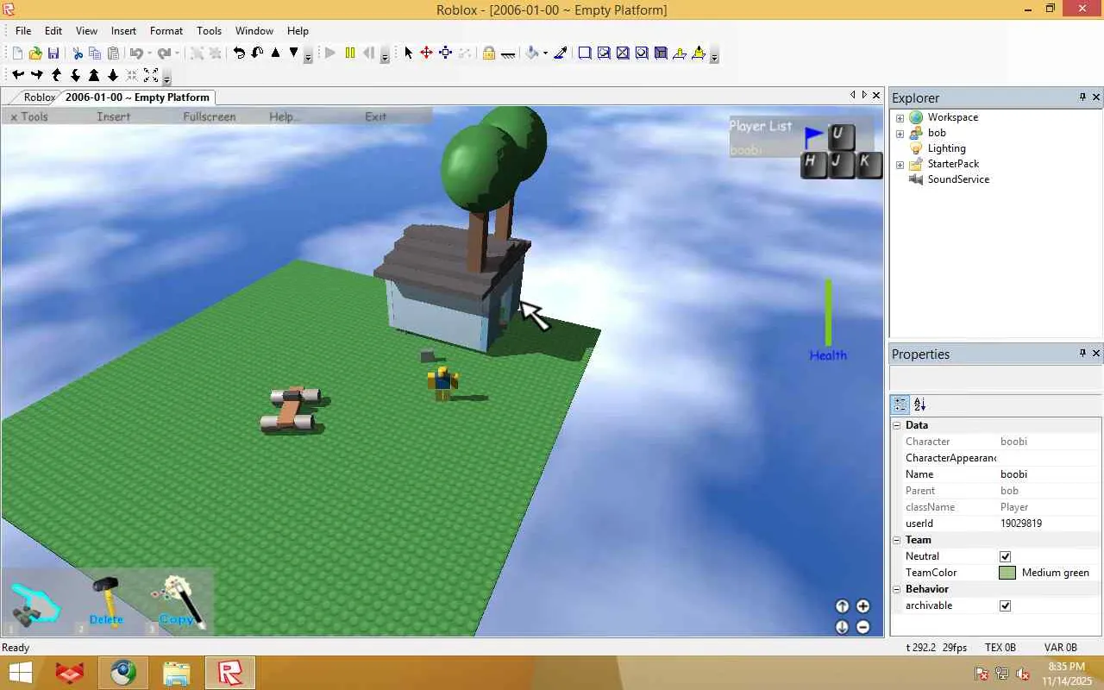The image size is (1104, 690).
Task: Click the solid up-triangle move icon
Action: point(275,53)
